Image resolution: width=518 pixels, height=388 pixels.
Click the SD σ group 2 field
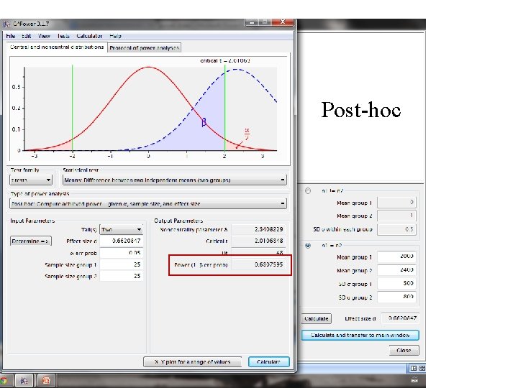coord(396,297)
